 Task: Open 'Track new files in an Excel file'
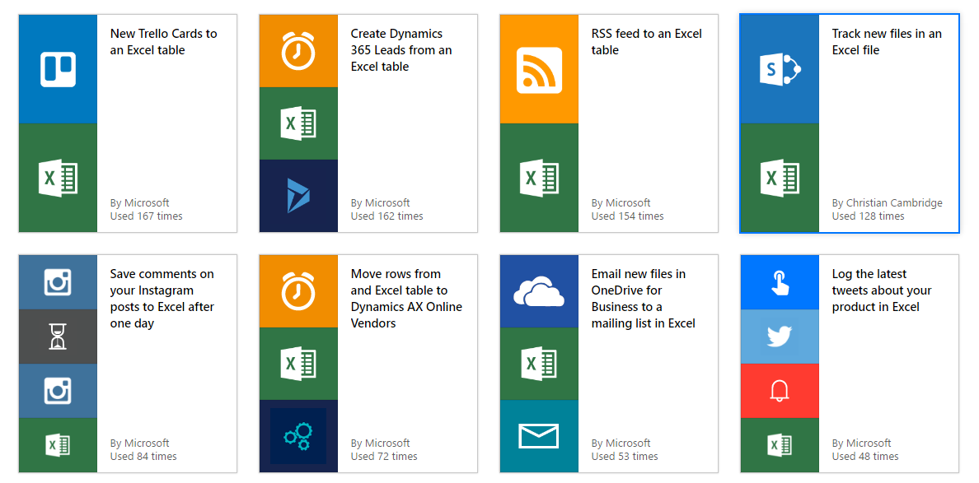887,42
